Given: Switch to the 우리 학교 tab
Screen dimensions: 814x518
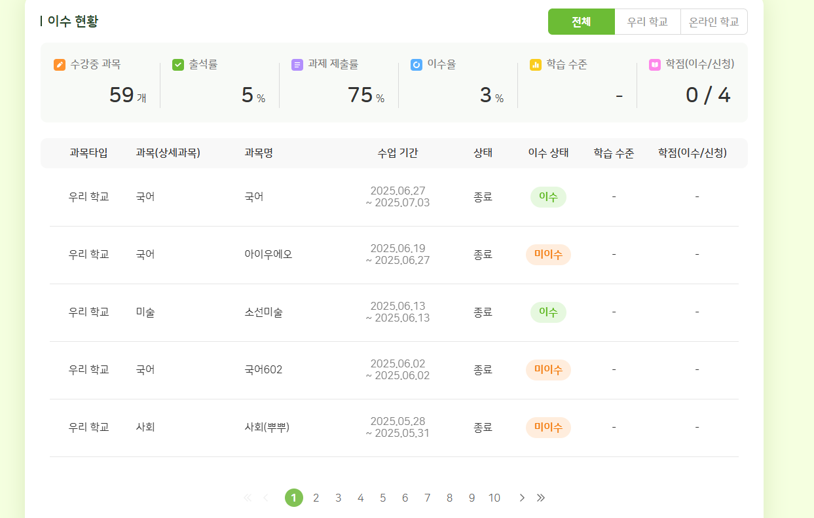Looking at the screenshot, I should coord(647,22).
